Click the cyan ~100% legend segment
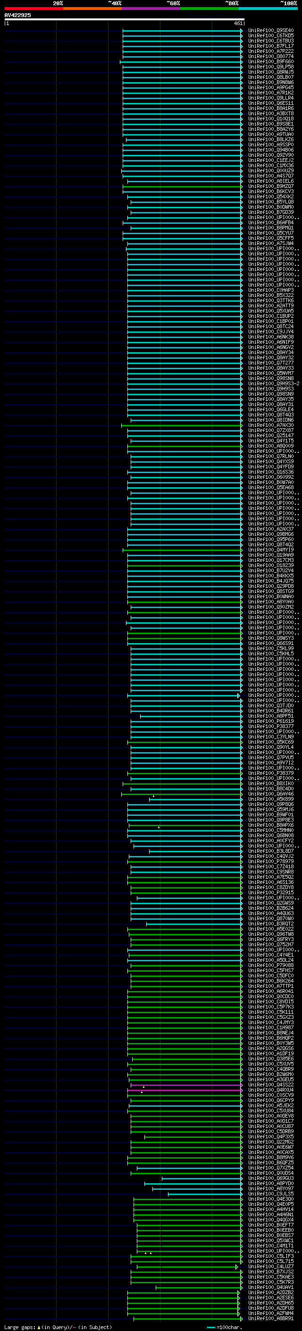The image size is (302, 1331). pos(268,8)
